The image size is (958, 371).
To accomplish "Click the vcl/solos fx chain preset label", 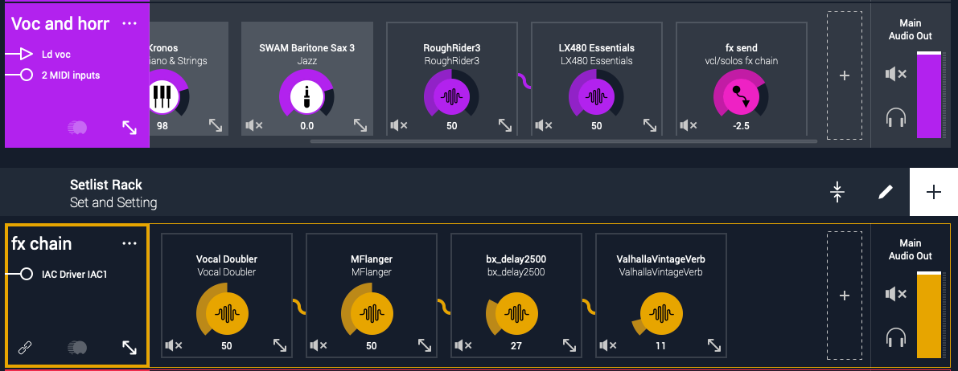I will [x=741, y=60].
